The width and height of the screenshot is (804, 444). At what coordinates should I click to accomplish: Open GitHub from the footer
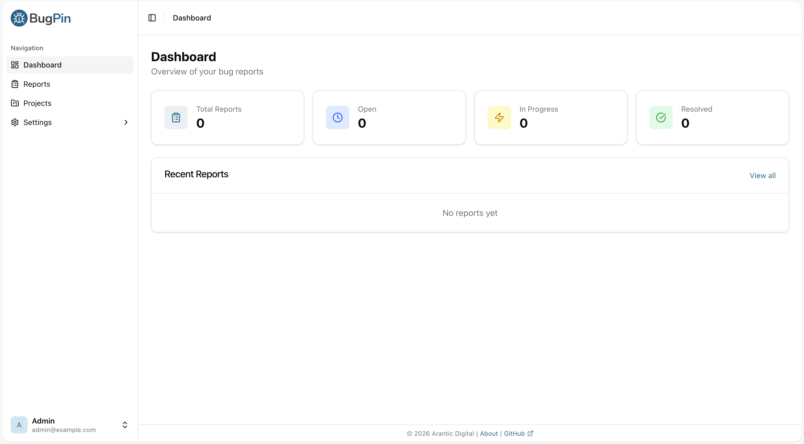point(514,433)
